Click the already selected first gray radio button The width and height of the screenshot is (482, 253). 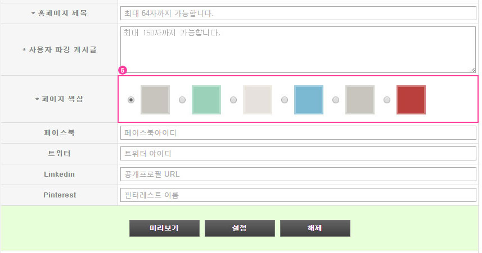click(131, 100)
